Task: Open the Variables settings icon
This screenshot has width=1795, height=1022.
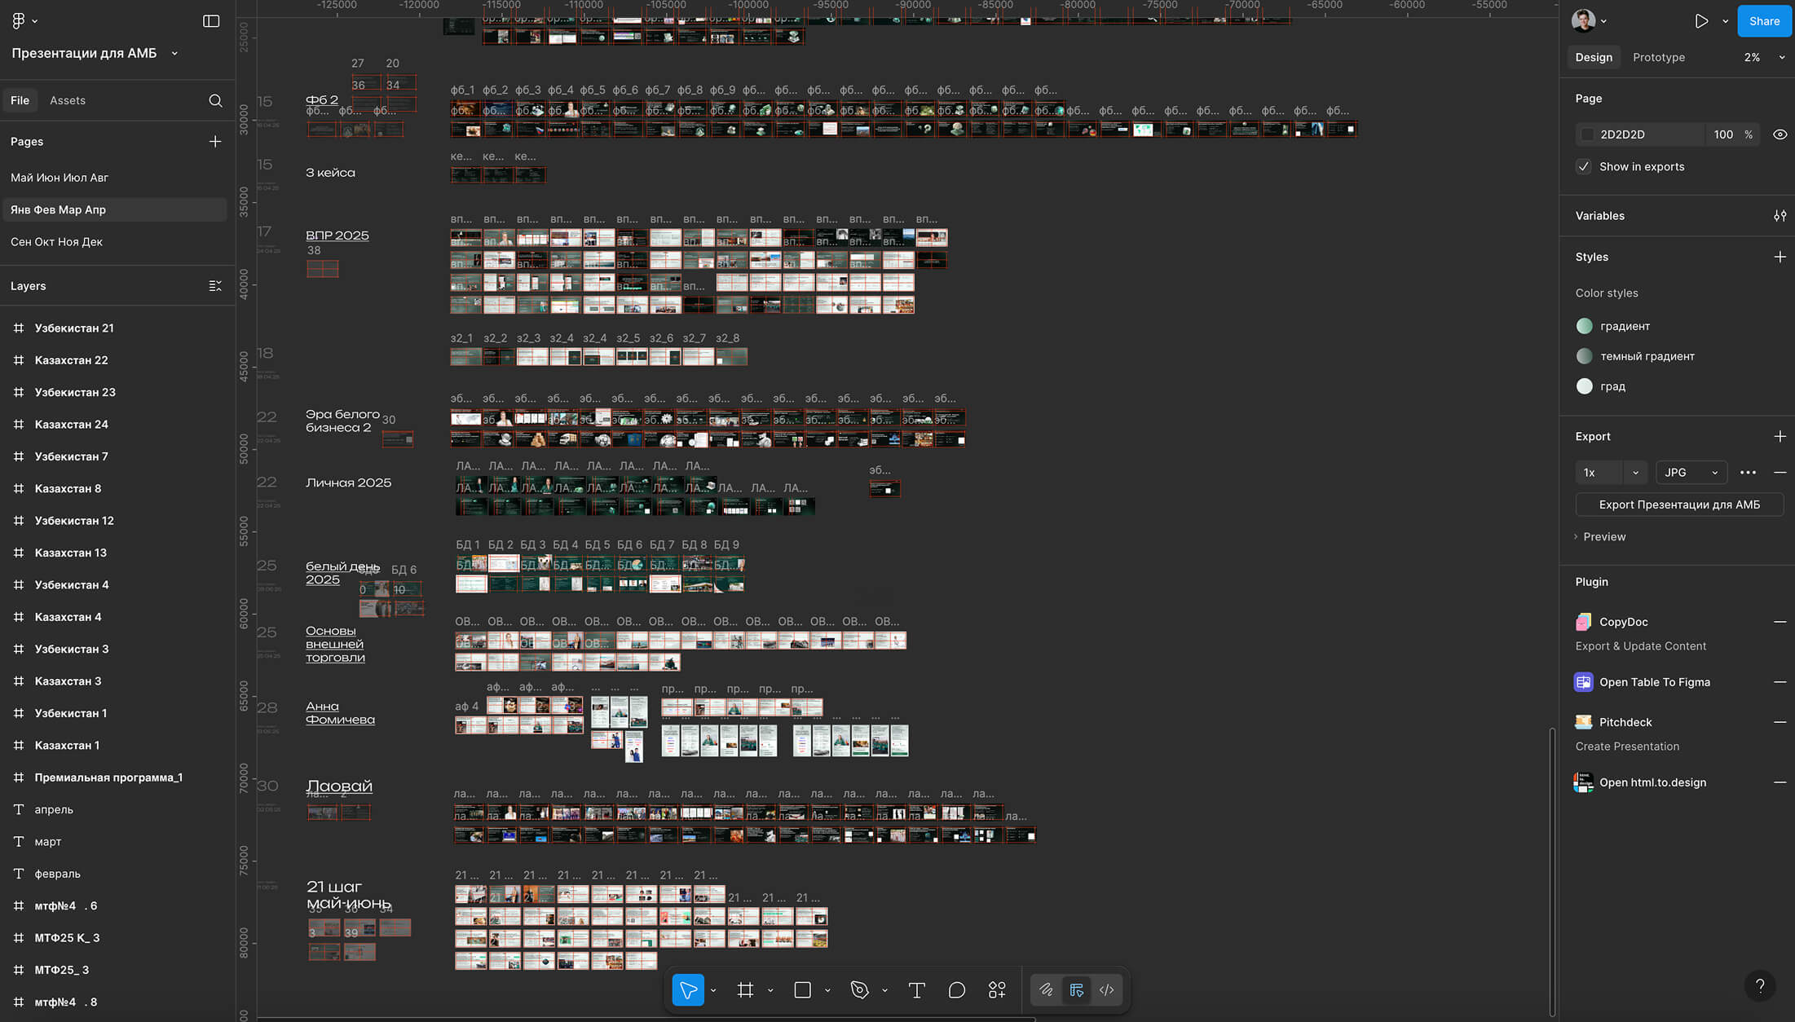Action: click(1780, 216)
